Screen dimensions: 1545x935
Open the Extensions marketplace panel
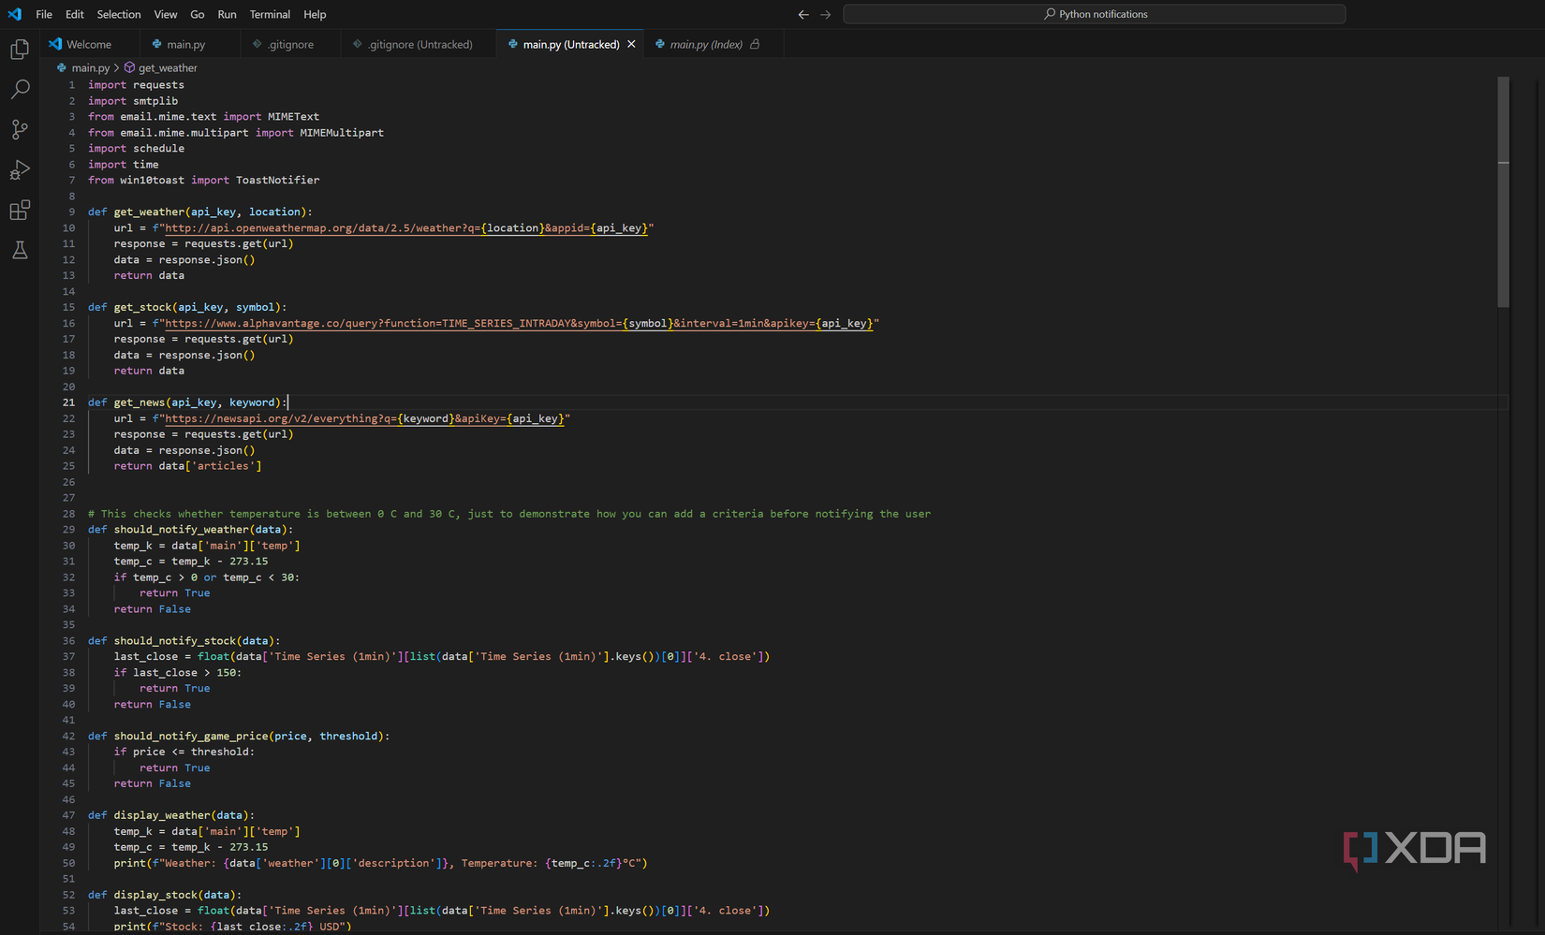(20, 210)
